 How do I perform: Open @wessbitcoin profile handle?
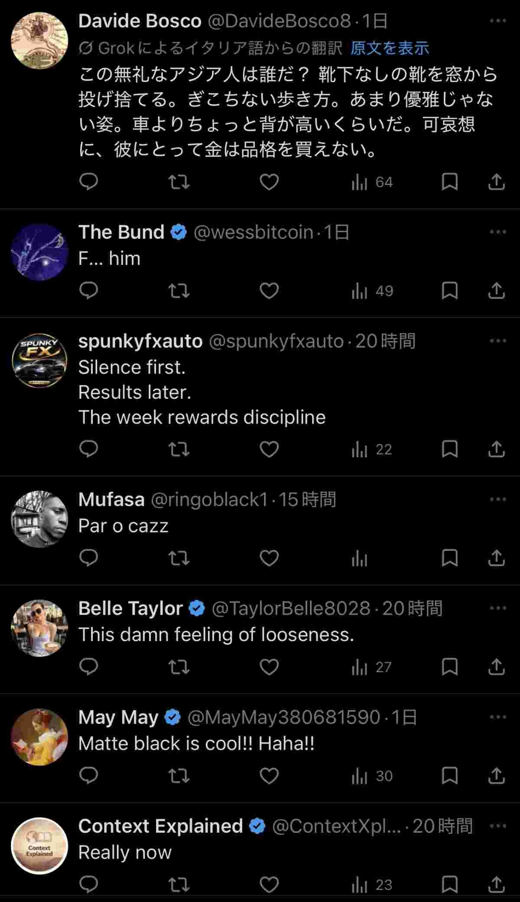[253, 232]
